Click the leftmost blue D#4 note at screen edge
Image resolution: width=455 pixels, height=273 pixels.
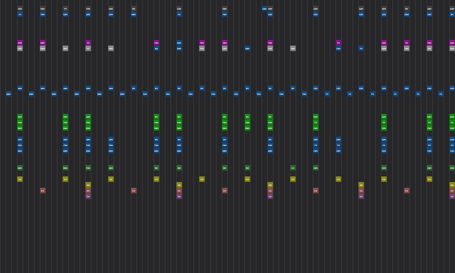click(8, 94)
